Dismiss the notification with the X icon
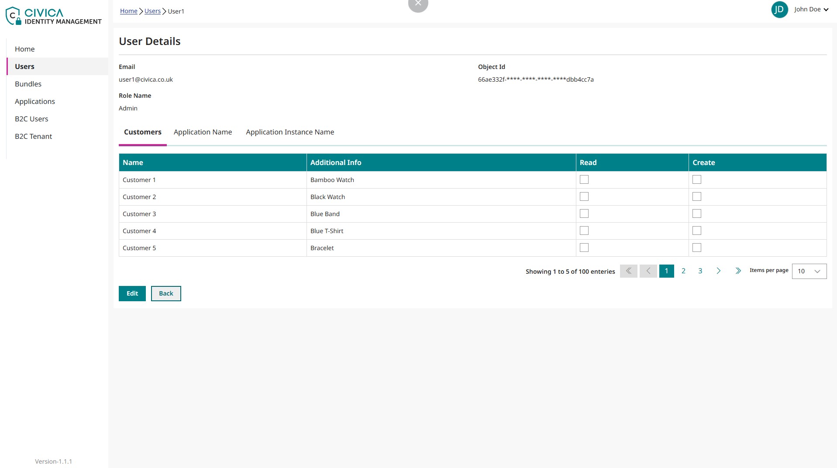 418,3
